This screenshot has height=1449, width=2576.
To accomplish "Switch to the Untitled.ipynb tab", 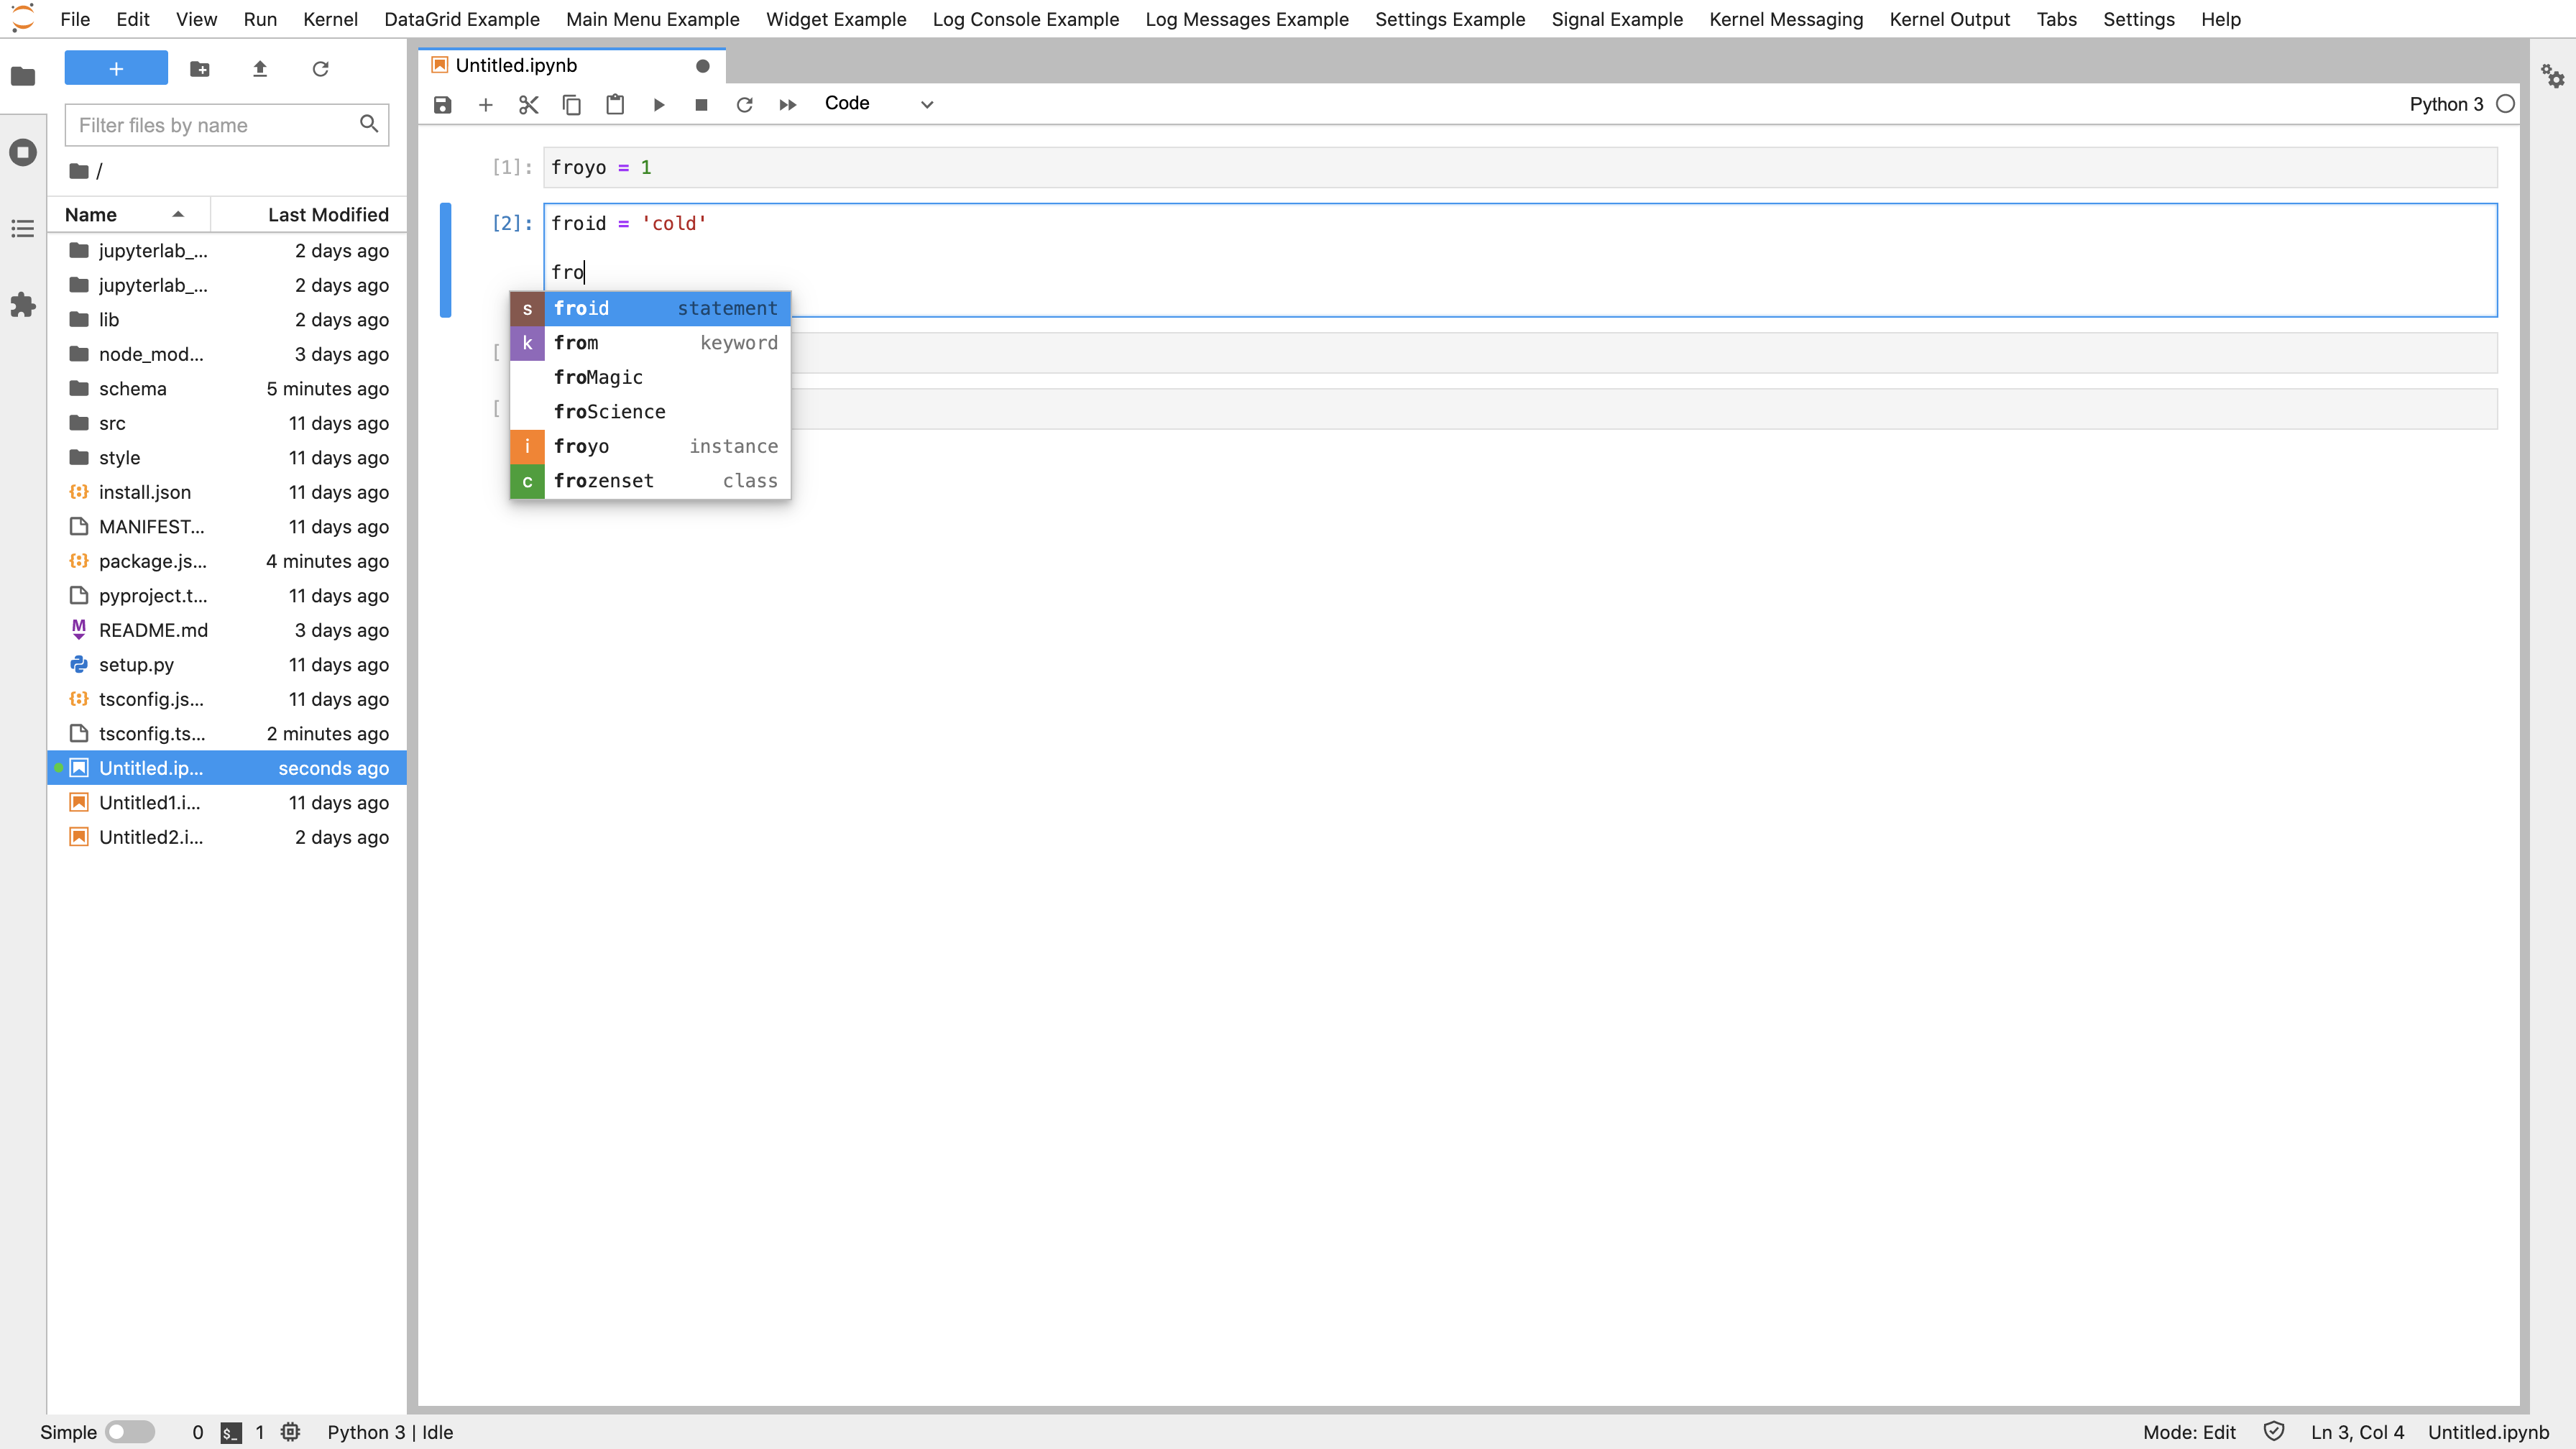I will [x=516, y=65].
